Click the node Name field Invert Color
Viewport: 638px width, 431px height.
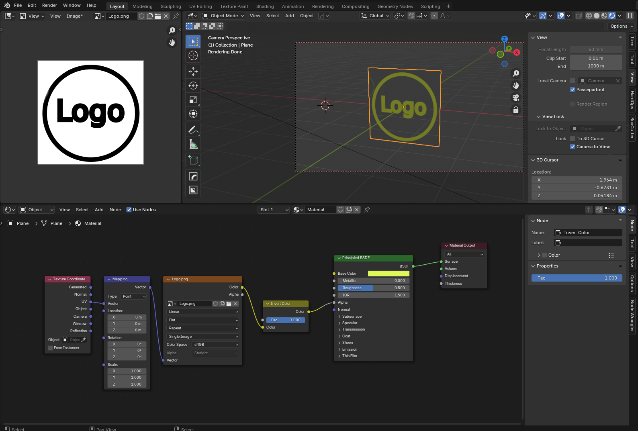588,233
